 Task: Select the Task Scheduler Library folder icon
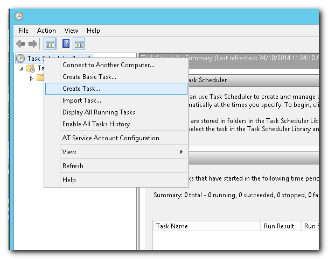click(31, 68)
